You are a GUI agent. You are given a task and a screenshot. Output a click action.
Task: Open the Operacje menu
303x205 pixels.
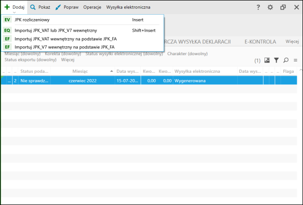pyautogui.click(x=92, y=7)
